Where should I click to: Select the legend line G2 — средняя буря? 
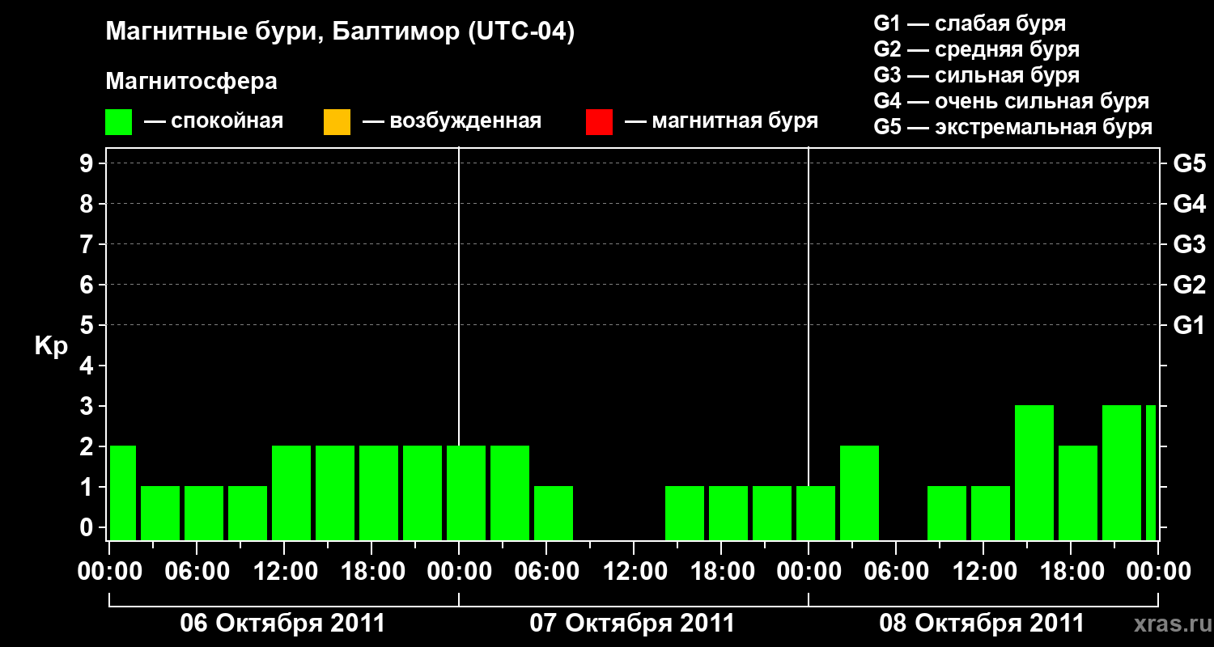977,49
